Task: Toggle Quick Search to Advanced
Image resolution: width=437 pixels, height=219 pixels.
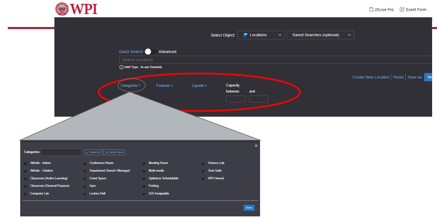Action: 151,51
